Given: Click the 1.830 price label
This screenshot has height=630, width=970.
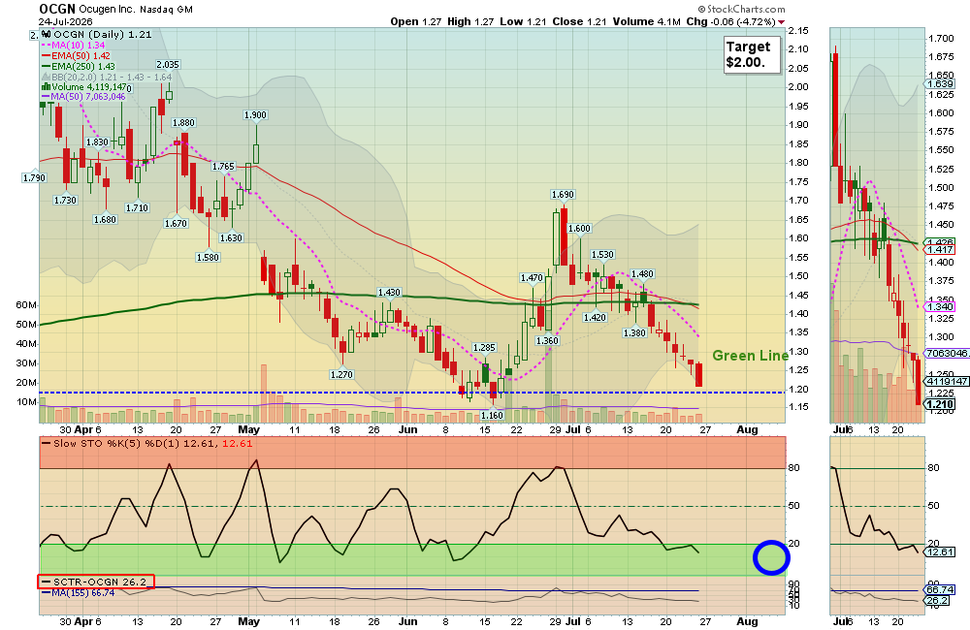Looking at the screenshot, I should [x=97, y=142].
